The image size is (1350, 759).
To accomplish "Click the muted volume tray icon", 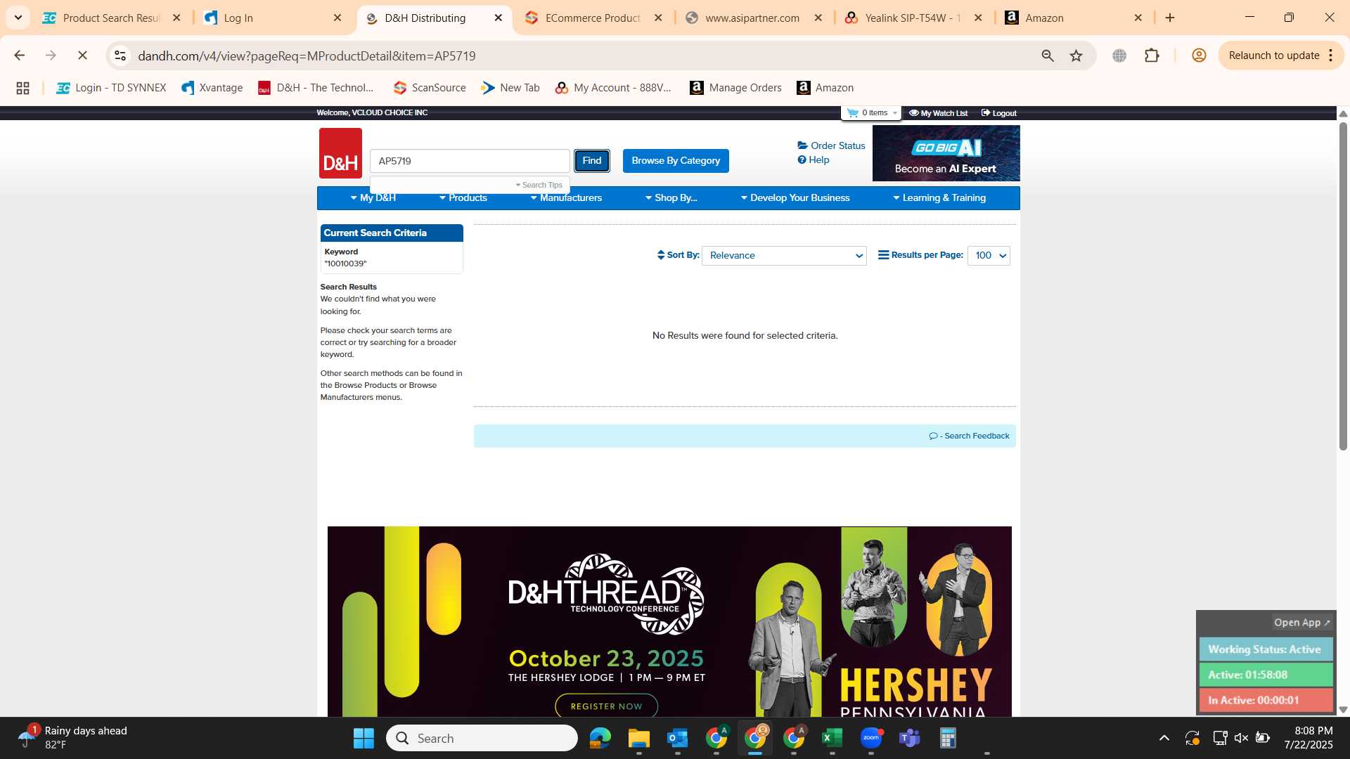I will point(1241,738).
